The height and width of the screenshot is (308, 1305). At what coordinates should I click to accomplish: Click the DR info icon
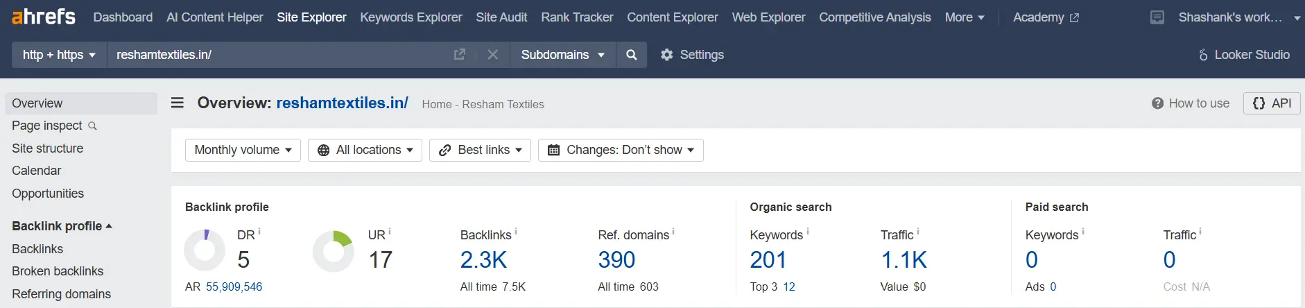(x=259, y=232)
